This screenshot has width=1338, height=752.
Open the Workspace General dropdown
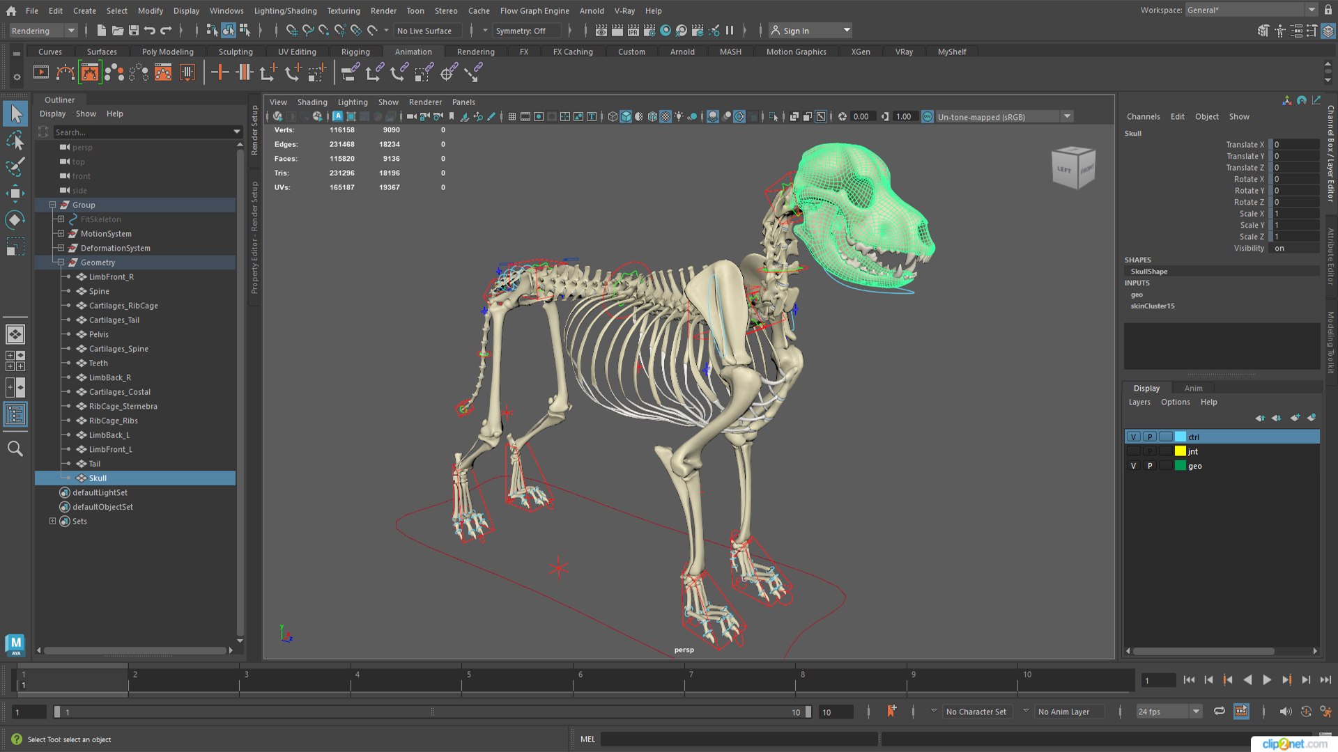(1251, 10)
